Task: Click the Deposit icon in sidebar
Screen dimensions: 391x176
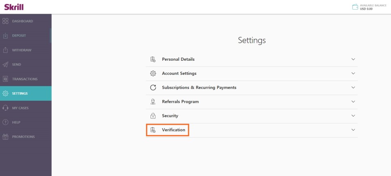Action: (6, 36)
